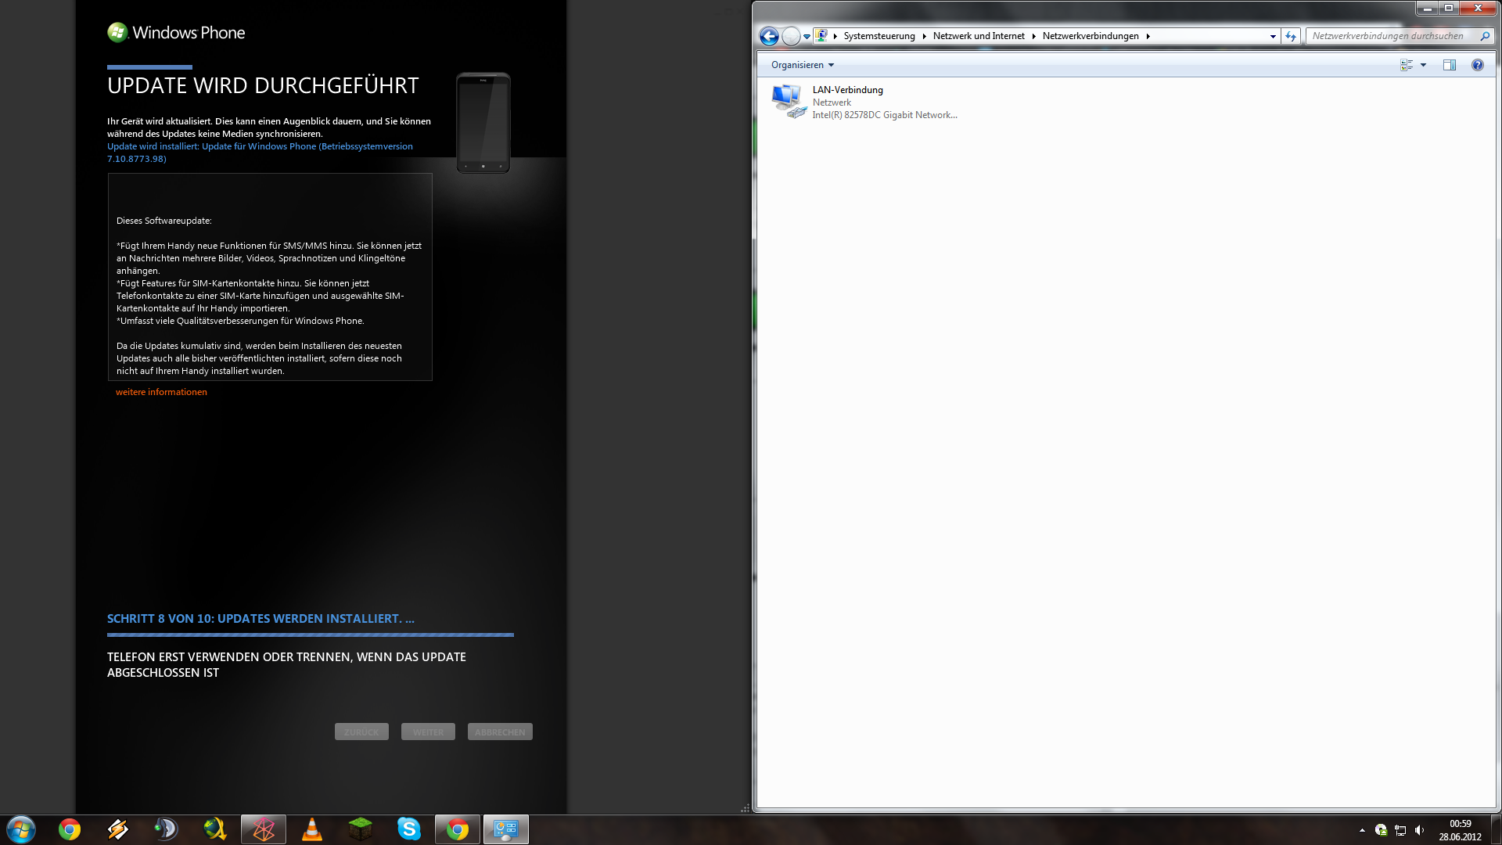The width and height of the screenshot is (1502, 845).
Task: Click the Windows Phone logo icon
Action: pos(117,32)
